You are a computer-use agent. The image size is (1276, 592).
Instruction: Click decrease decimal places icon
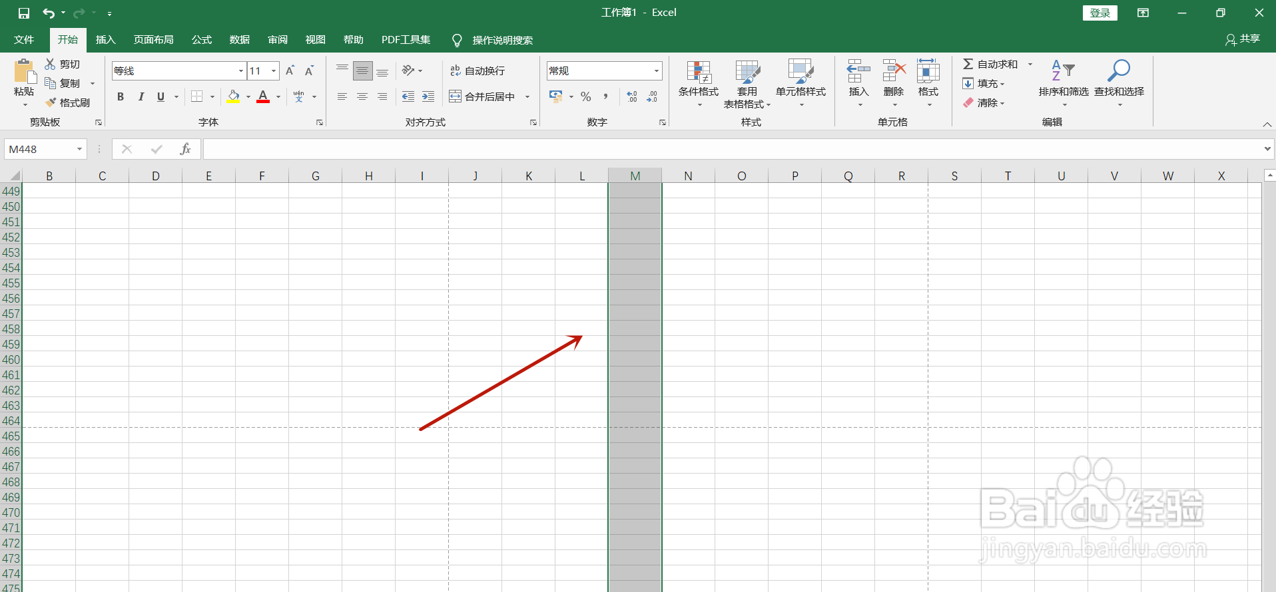point(652,96)
